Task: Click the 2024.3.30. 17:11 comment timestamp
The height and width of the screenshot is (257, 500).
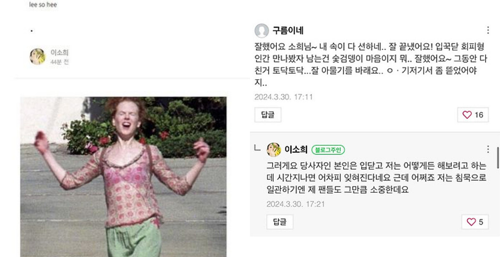Action: pos(284,97)
